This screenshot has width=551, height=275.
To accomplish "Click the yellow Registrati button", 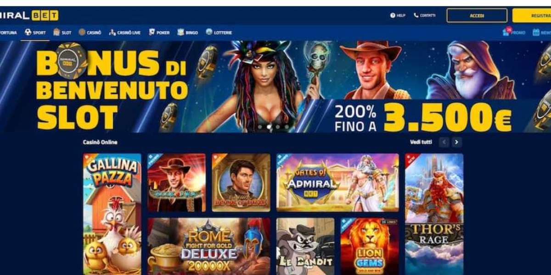I will [532, 16].
